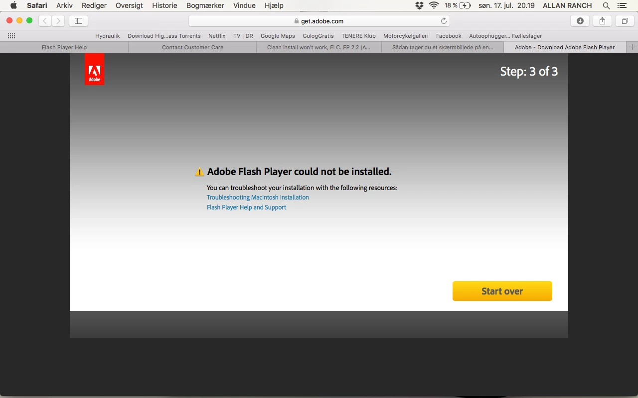Show all tabs overview icon
The height and width of the screenshot is (398, 638).
point(625,21)
